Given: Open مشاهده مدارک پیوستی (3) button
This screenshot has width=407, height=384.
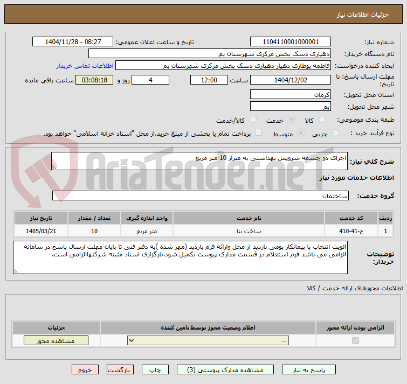Looking at the screenshot, I should (x=225, y=370).
